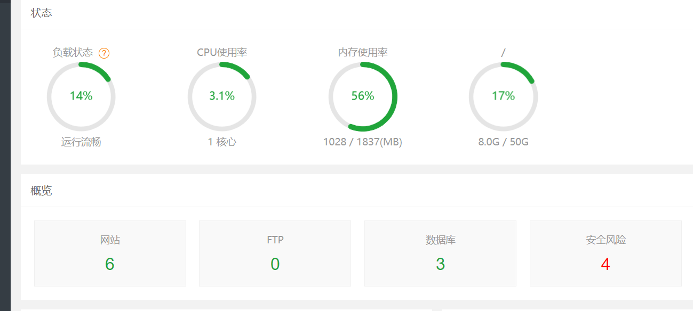
Task: Click the 概览 section header
Action: tap(42, 191)
